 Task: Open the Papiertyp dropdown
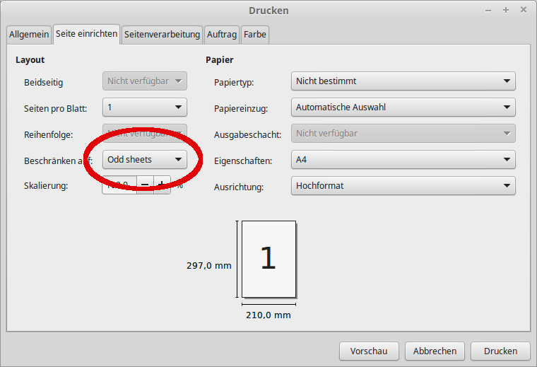point(403,81)
